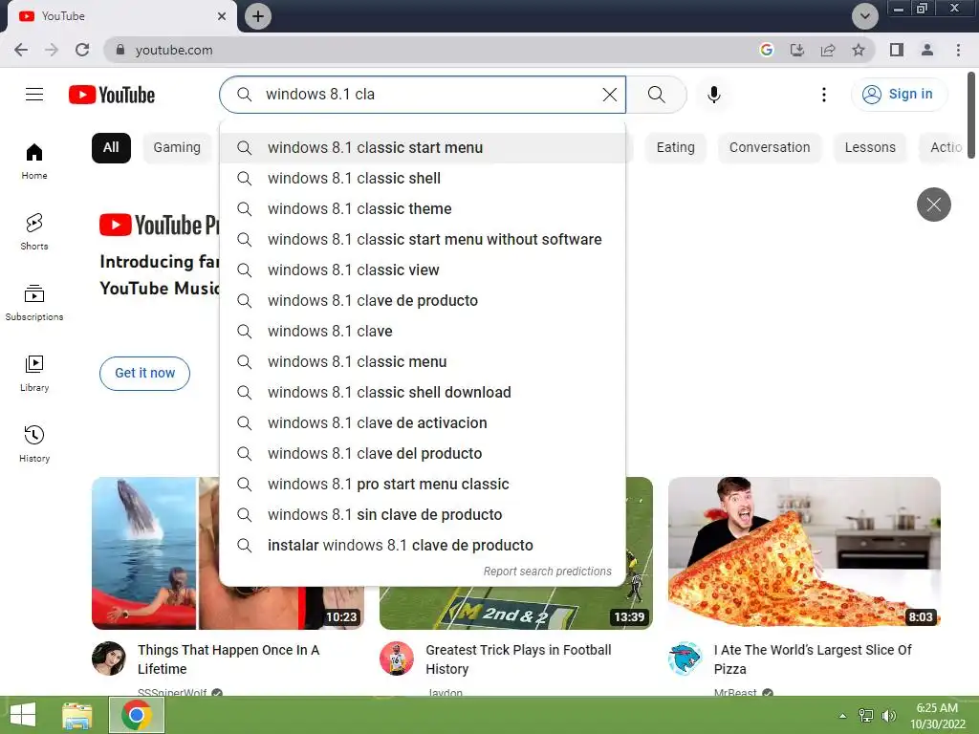The image size is (979, 734).
Task: Select the Lessons filter chip
Action: 870,148
